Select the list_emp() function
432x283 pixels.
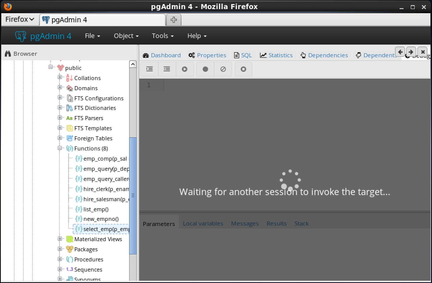pyautogui.click(x=96, y=209)
